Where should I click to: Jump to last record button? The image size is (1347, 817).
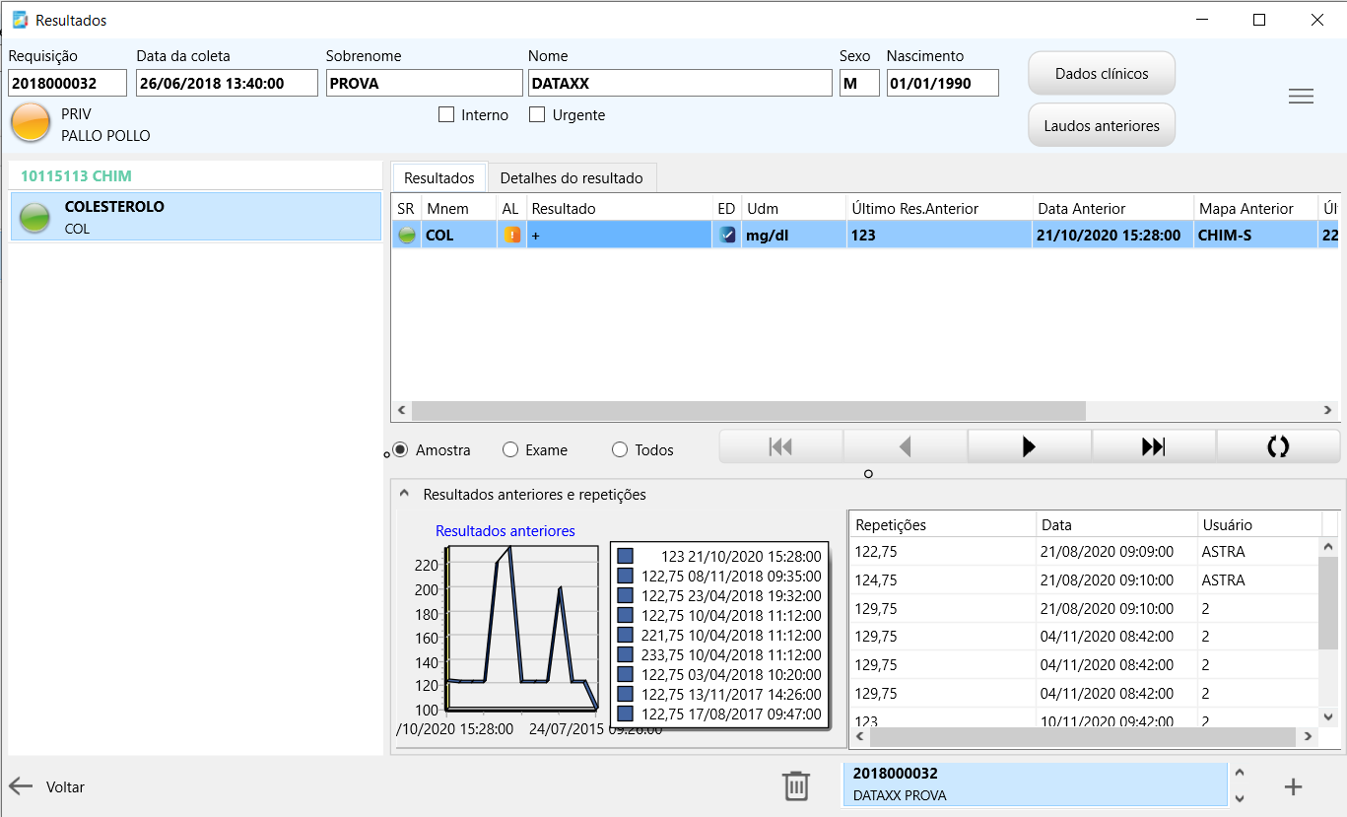click(1153, 446)
